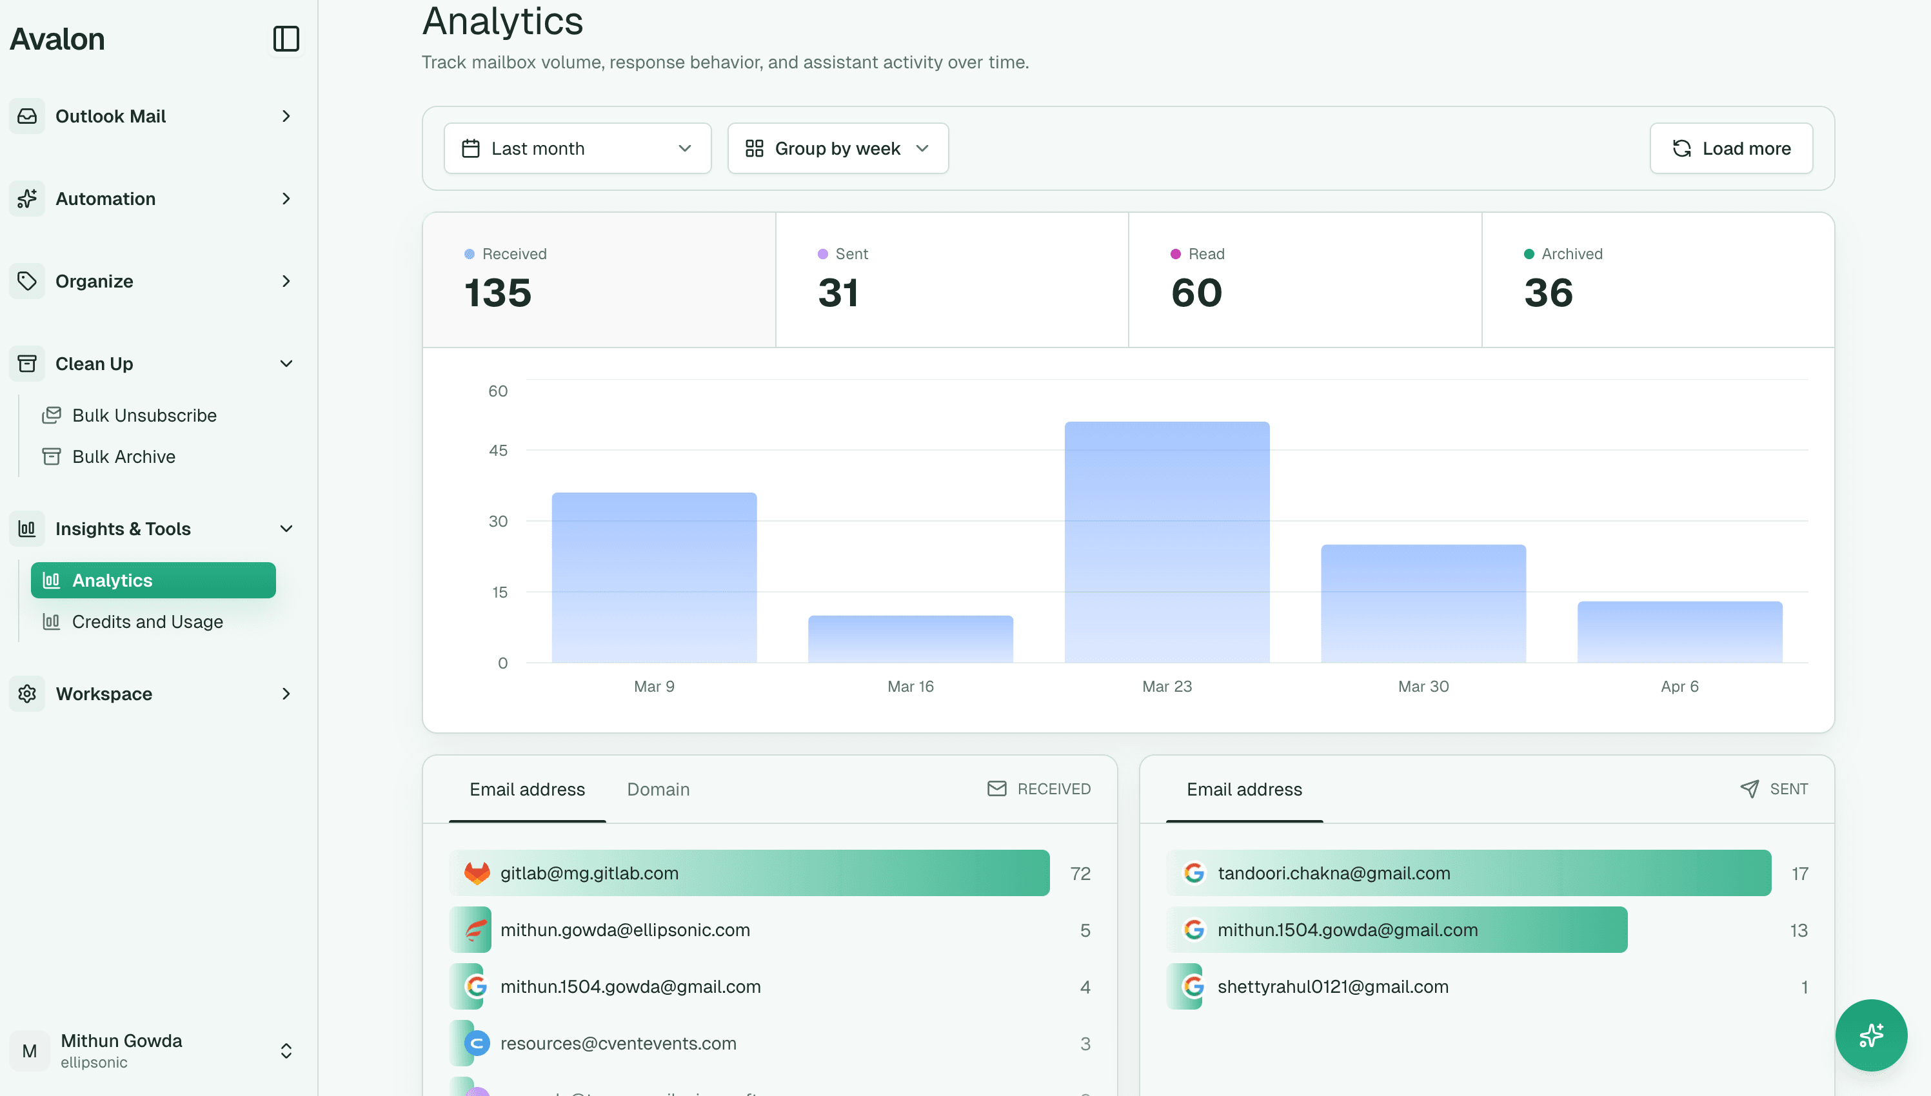Click the Load more button
This screenshot has height=1096, width=1931.
pos(1731,148)
